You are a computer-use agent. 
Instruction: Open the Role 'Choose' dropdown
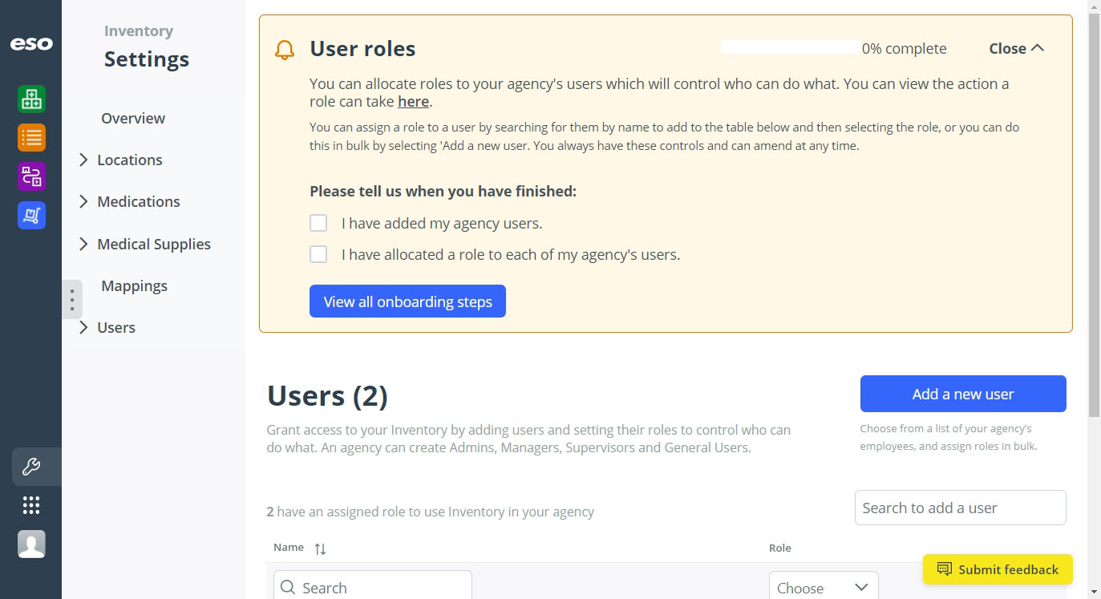coord(824,587)
